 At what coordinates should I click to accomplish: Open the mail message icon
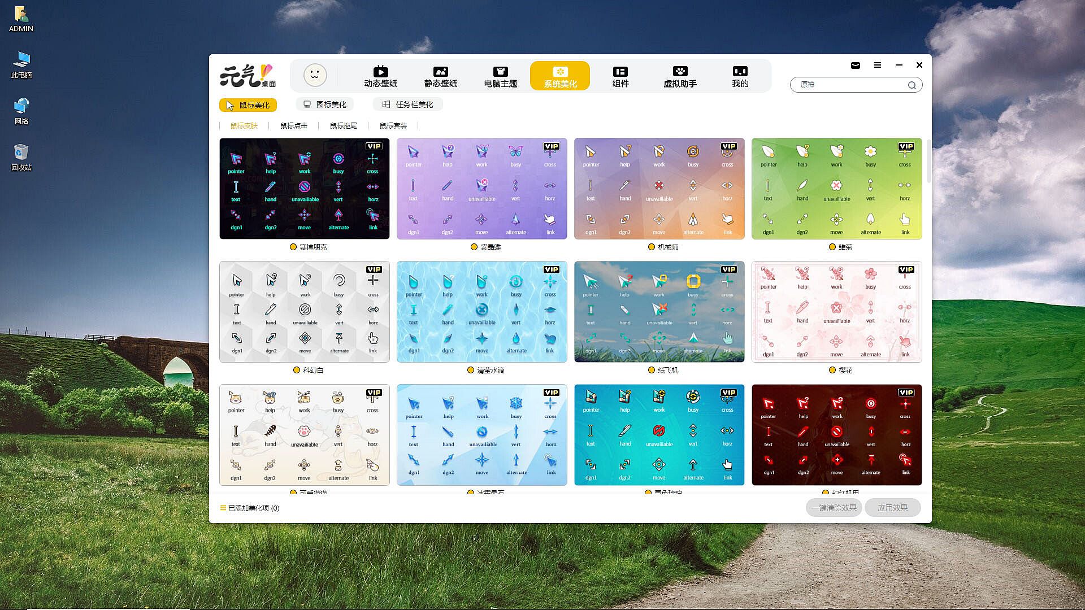856,65
